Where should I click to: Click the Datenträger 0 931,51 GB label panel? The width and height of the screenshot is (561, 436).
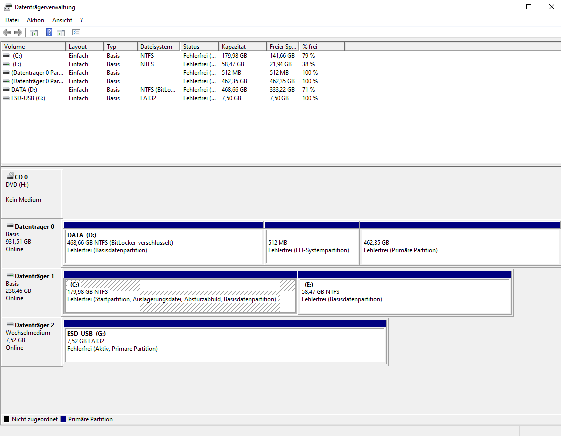tap(32, 243)
